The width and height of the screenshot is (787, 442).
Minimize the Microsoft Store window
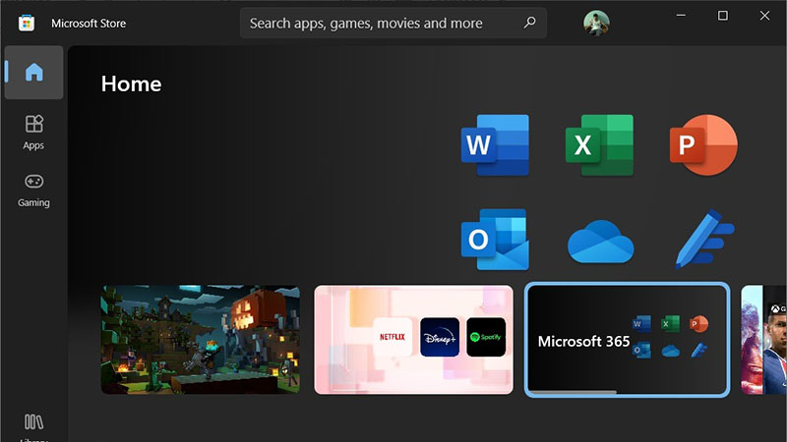pyautogui.click(x=681, y=16)
